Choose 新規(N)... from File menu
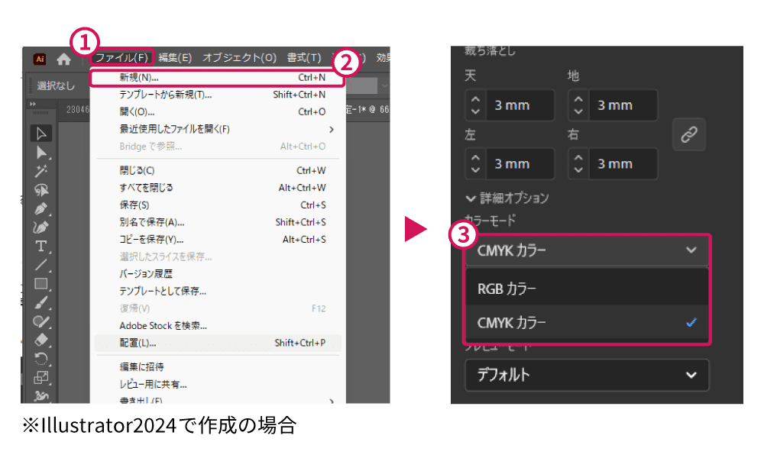 [x=218, y=77]
